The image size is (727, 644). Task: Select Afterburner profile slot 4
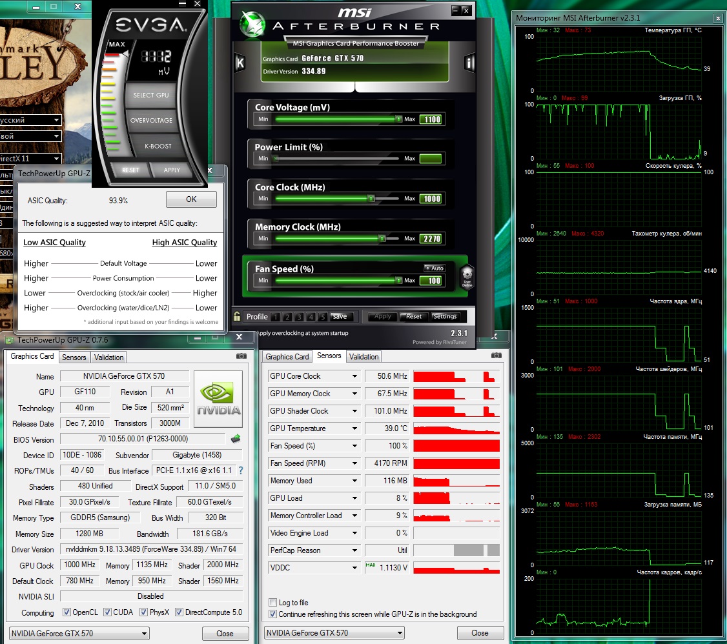pos(311,317)
